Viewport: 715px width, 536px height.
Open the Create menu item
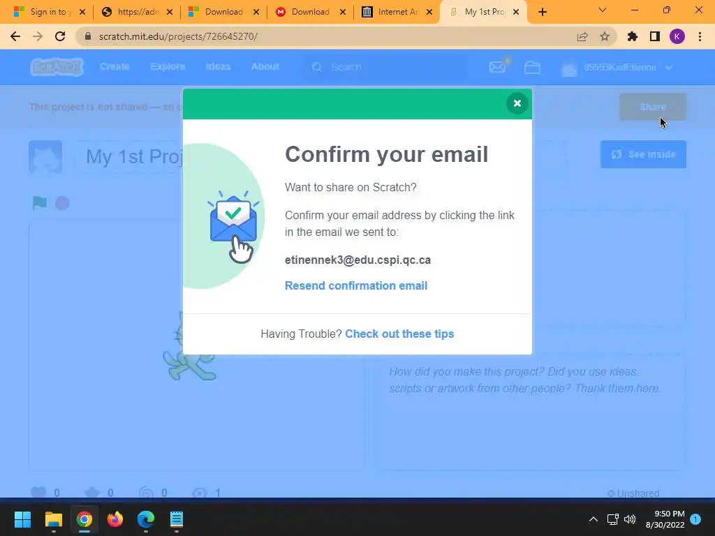115,66
